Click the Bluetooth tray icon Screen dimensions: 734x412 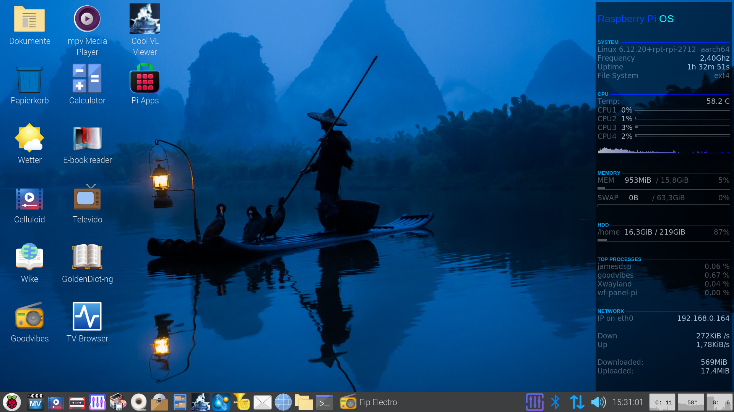(x=555, y=402)
